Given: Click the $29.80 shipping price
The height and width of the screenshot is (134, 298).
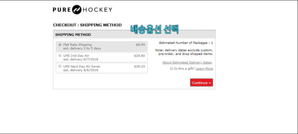Looking at the screenshot, I should pos(139,56).
